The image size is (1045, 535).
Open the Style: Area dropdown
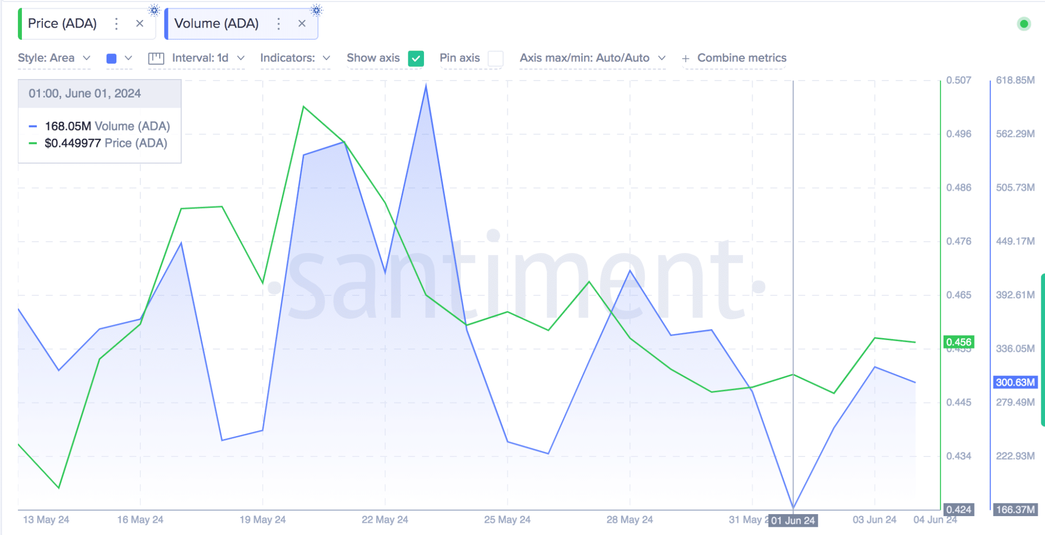point(54,58)
